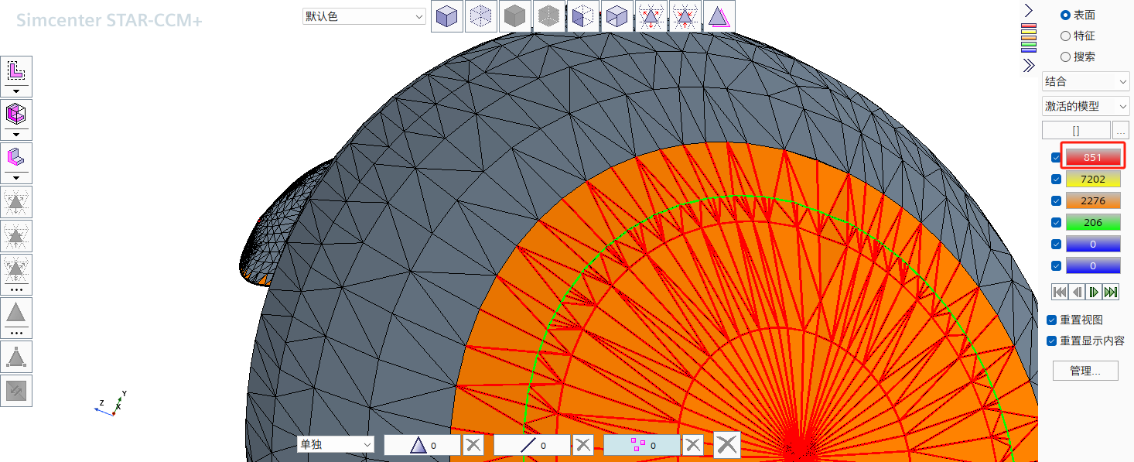Screen dimensions: 1134x462
Task: Click the magenta L-shaped solid tool
Action: pyautogui.click(x=16, y=158)
